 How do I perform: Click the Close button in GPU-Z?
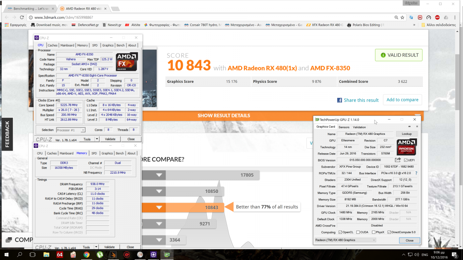[x=409, y=240]
